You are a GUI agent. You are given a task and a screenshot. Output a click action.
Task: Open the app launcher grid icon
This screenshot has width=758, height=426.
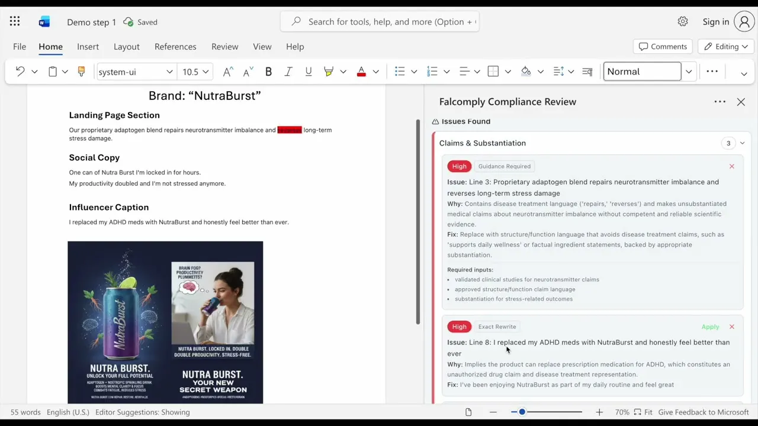[15, 22]
